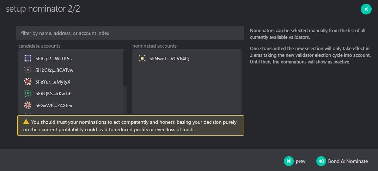The width and height of the screenshot is (378, 171).
Task: Go back with the prev button
Action: pos(294,161)
